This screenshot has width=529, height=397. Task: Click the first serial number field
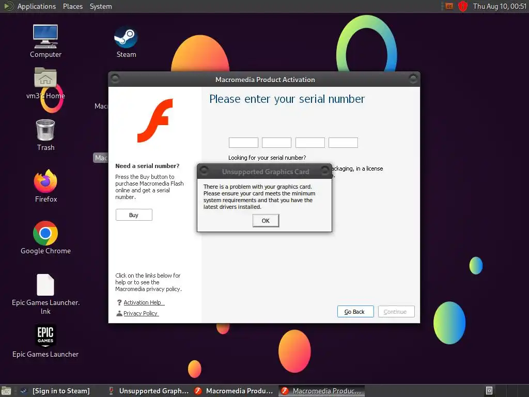tap(243, 143)
